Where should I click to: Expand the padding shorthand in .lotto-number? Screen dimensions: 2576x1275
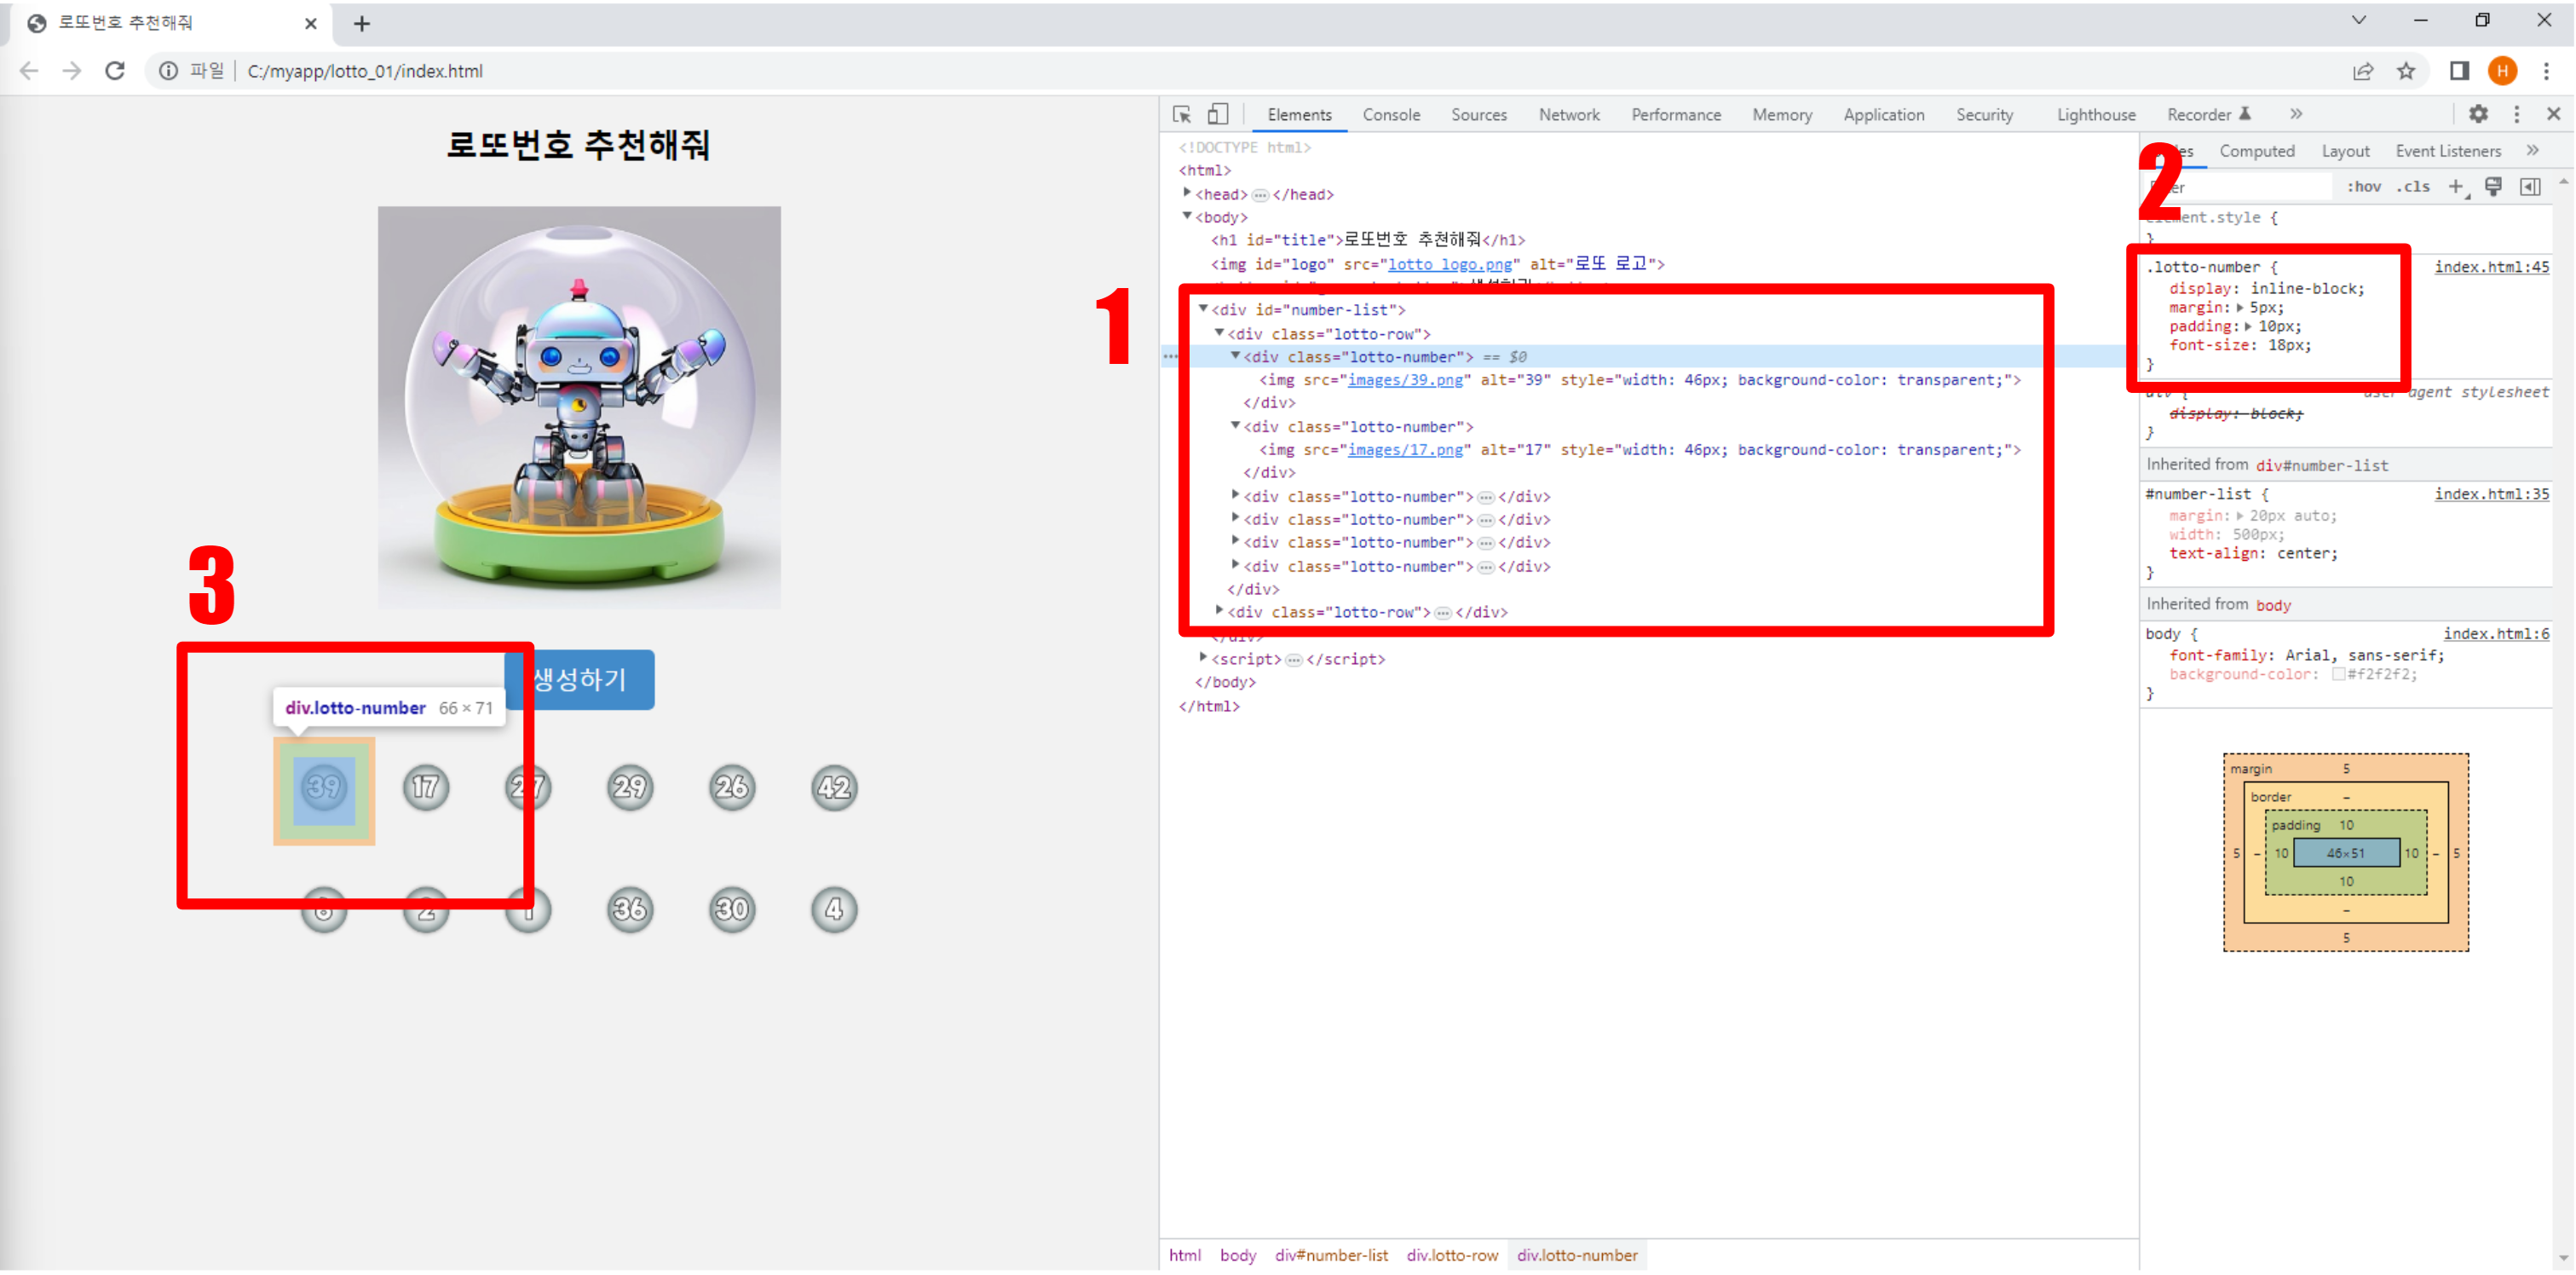coord(2248,327)
